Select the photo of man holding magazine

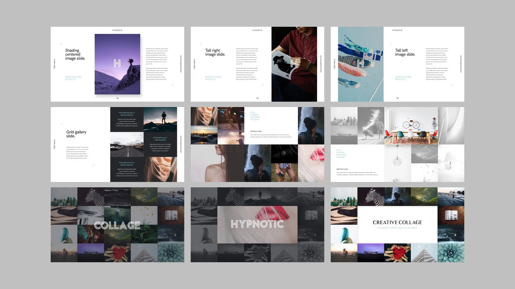click(294, 64)
